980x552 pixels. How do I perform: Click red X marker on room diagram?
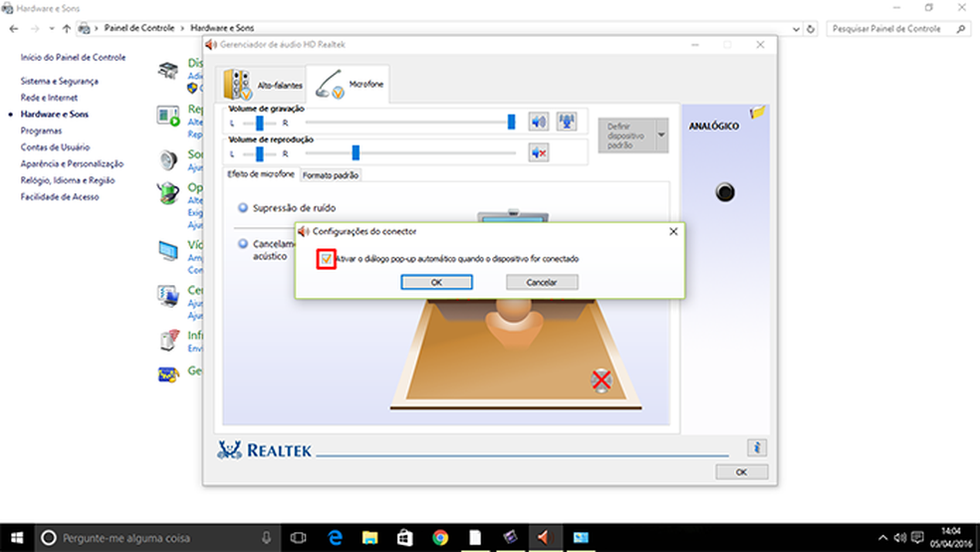click(602, 380)
